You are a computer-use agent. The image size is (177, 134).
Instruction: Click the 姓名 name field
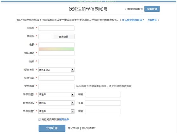(56, 61)
